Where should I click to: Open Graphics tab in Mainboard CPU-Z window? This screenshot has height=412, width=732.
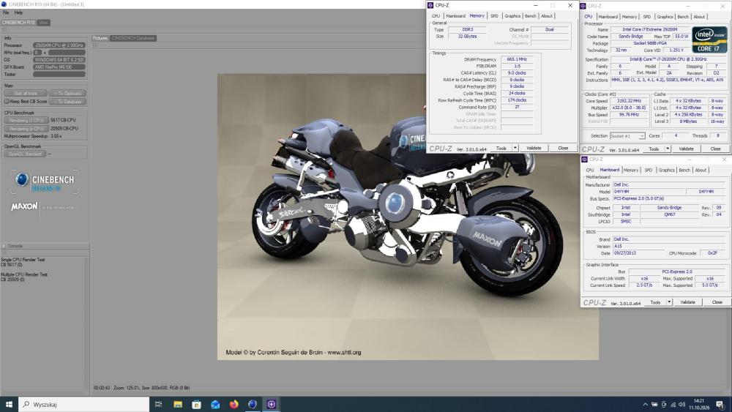point(666,170)
